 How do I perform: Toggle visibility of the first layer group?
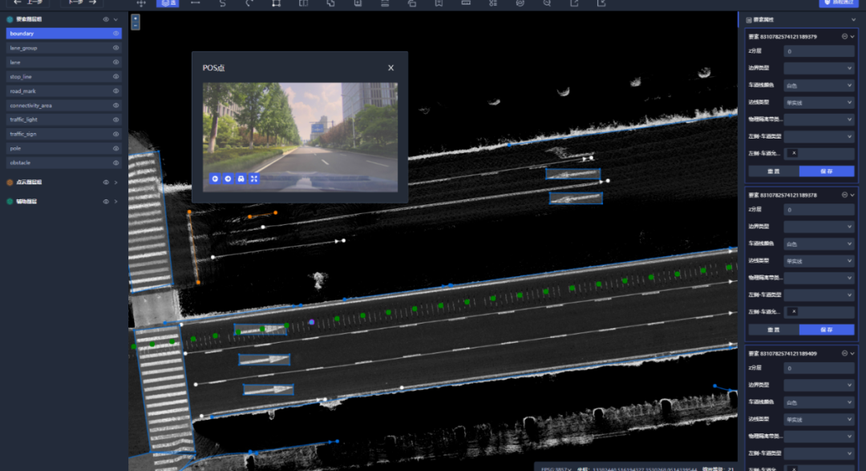106,19
